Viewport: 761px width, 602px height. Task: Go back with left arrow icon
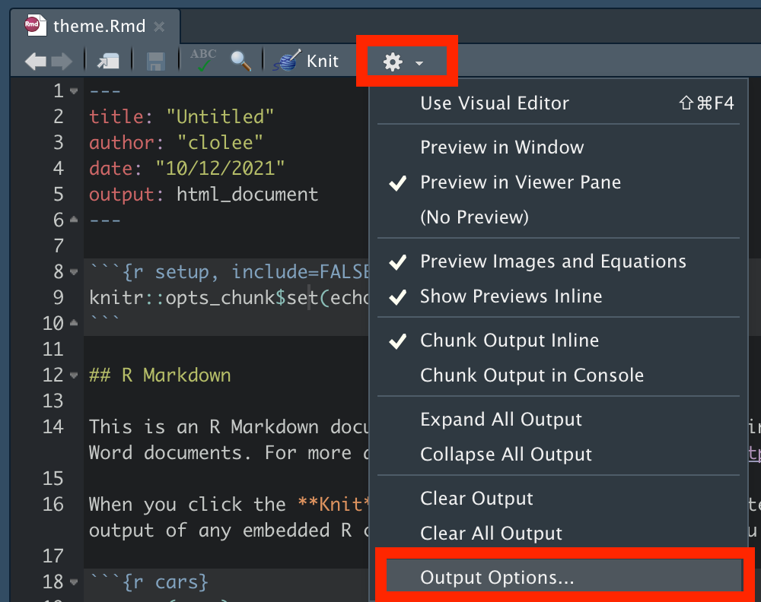coord(36,62)
